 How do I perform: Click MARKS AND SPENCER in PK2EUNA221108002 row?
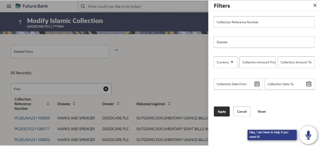76,140
